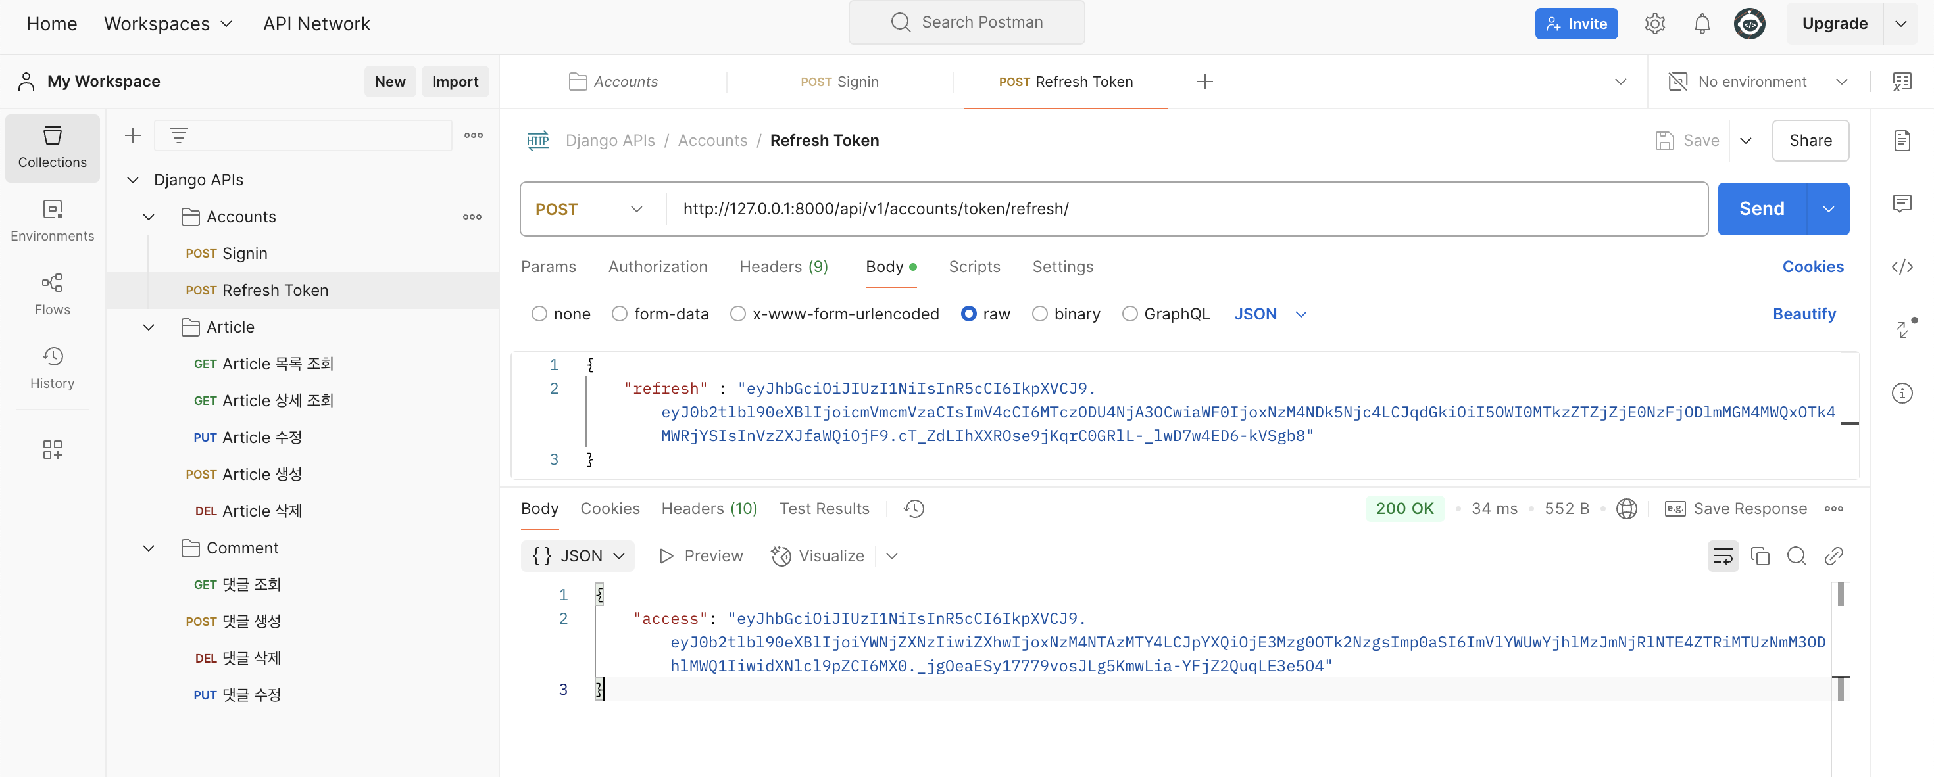Image resolution: width=1934 pixels, height=777 pixels.
Task: Open the user avatar profile menu
Action: coord(1748,23)
